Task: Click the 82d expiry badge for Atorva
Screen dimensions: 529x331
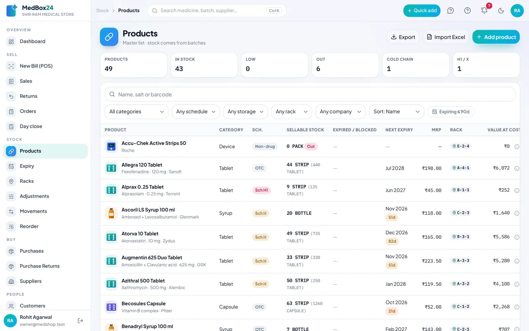Action: click(x=392, y=241)
